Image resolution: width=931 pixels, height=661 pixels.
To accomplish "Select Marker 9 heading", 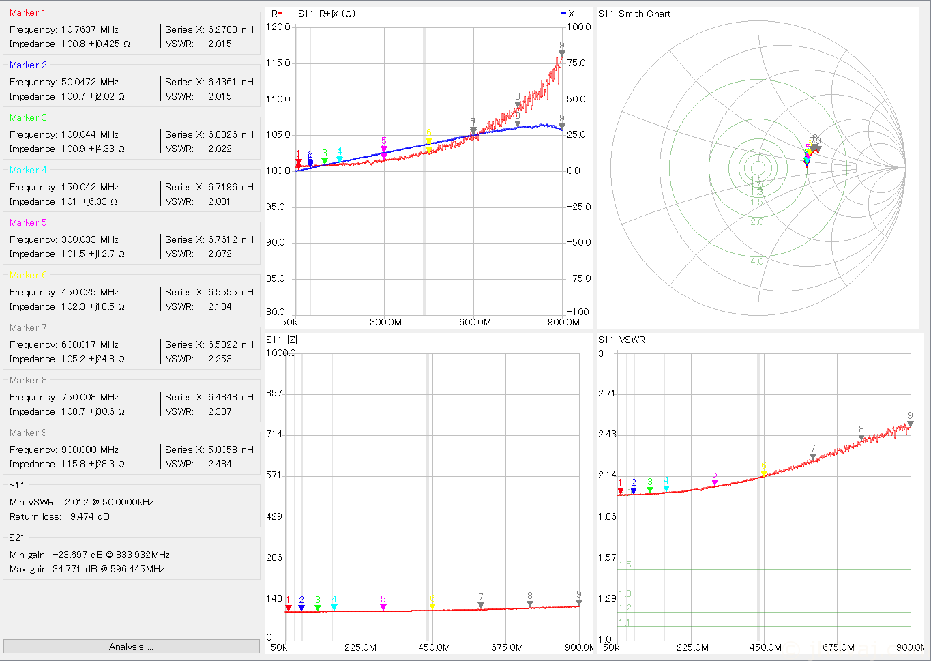I will [28, 432].
